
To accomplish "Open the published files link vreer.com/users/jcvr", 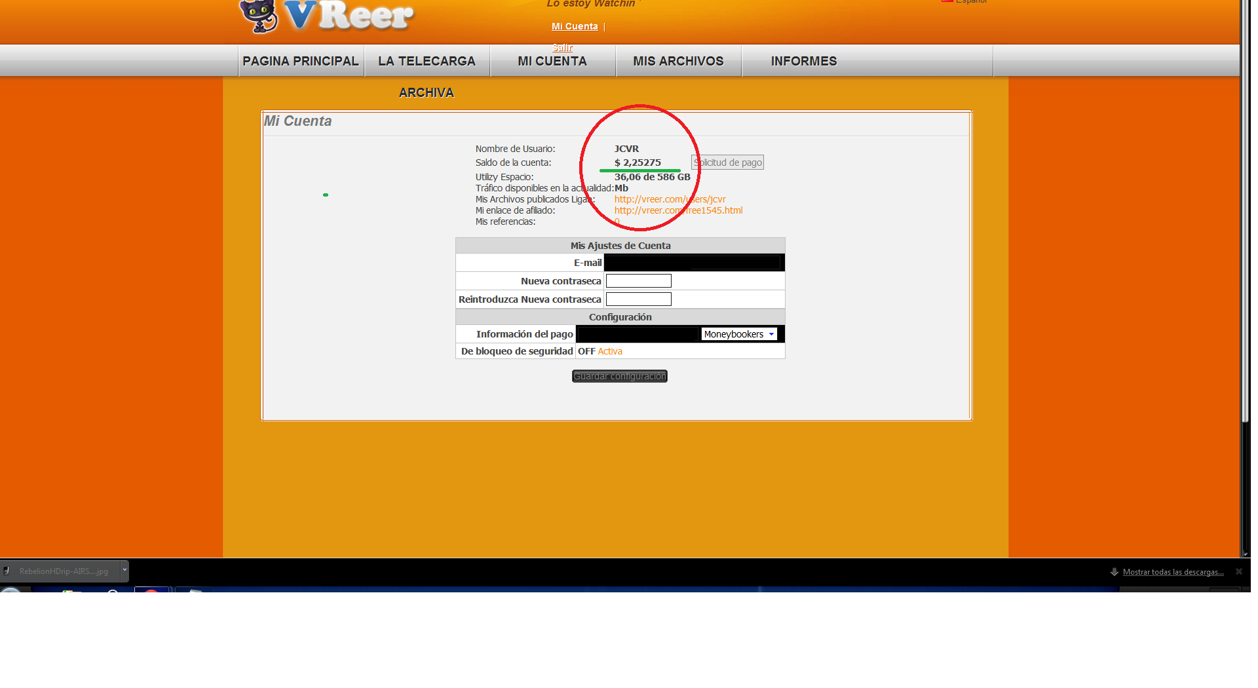I will coord(670,199).
